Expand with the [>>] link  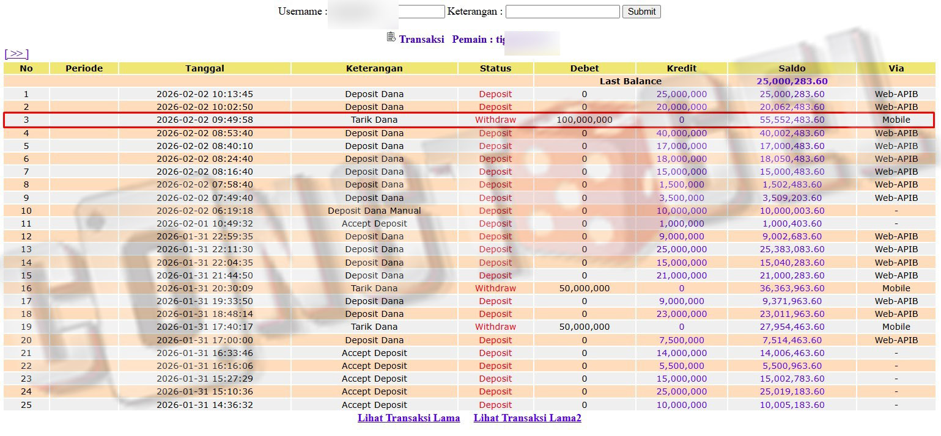[17, 54]
